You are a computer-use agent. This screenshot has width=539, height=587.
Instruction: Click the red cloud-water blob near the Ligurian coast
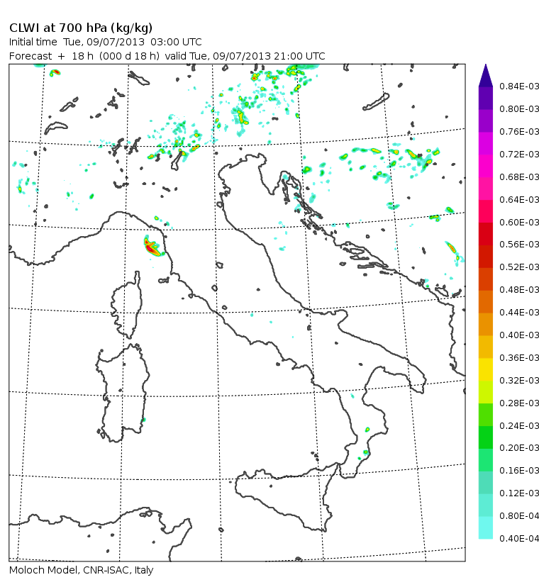(152, 247)
